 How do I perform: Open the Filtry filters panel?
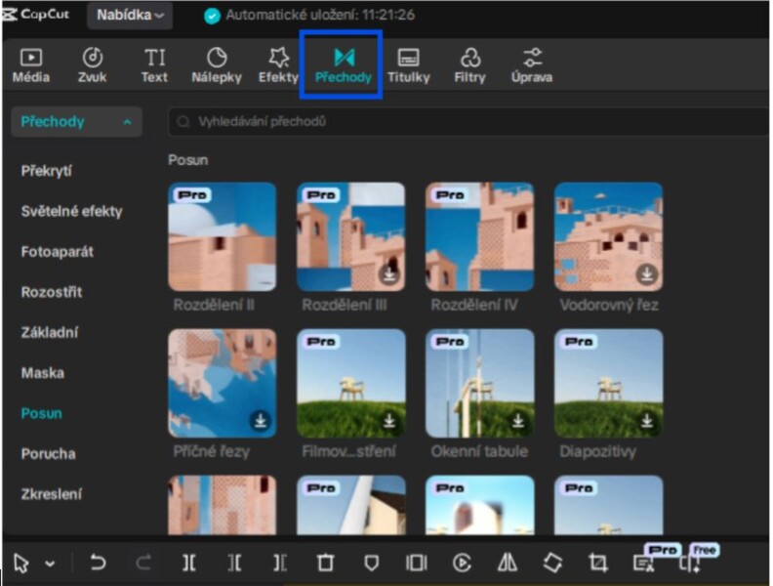point(469,64)
